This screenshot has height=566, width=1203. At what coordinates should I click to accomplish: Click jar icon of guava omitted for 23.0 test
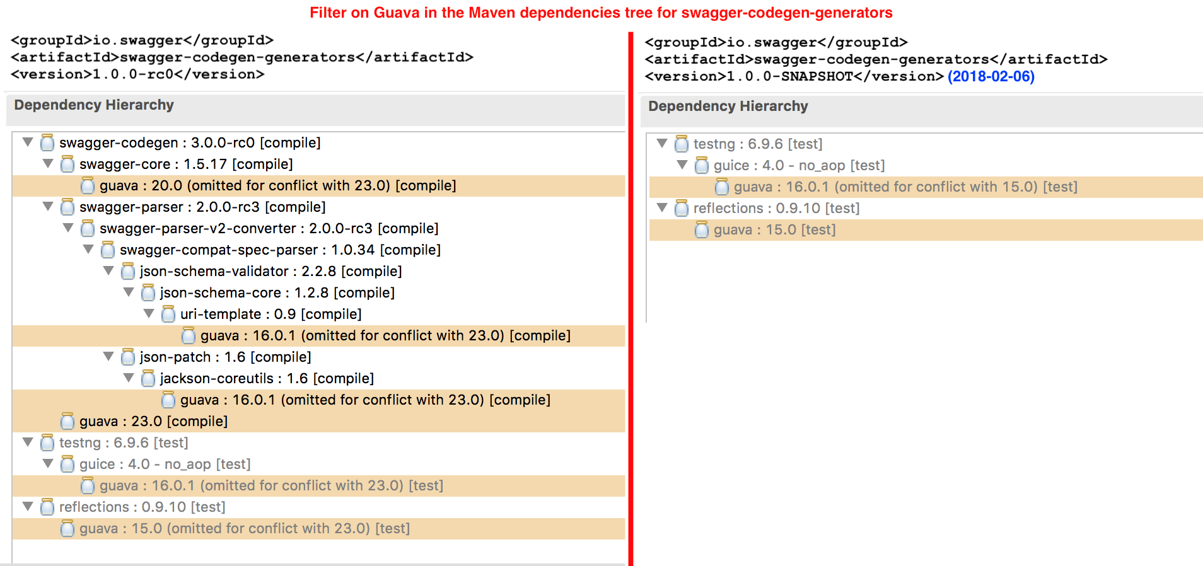pos(88,485)
